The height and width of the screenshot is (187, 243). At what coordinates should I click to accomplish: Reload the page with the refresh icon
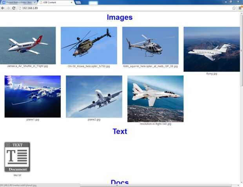pyautogui.click(x=14, y=8)
